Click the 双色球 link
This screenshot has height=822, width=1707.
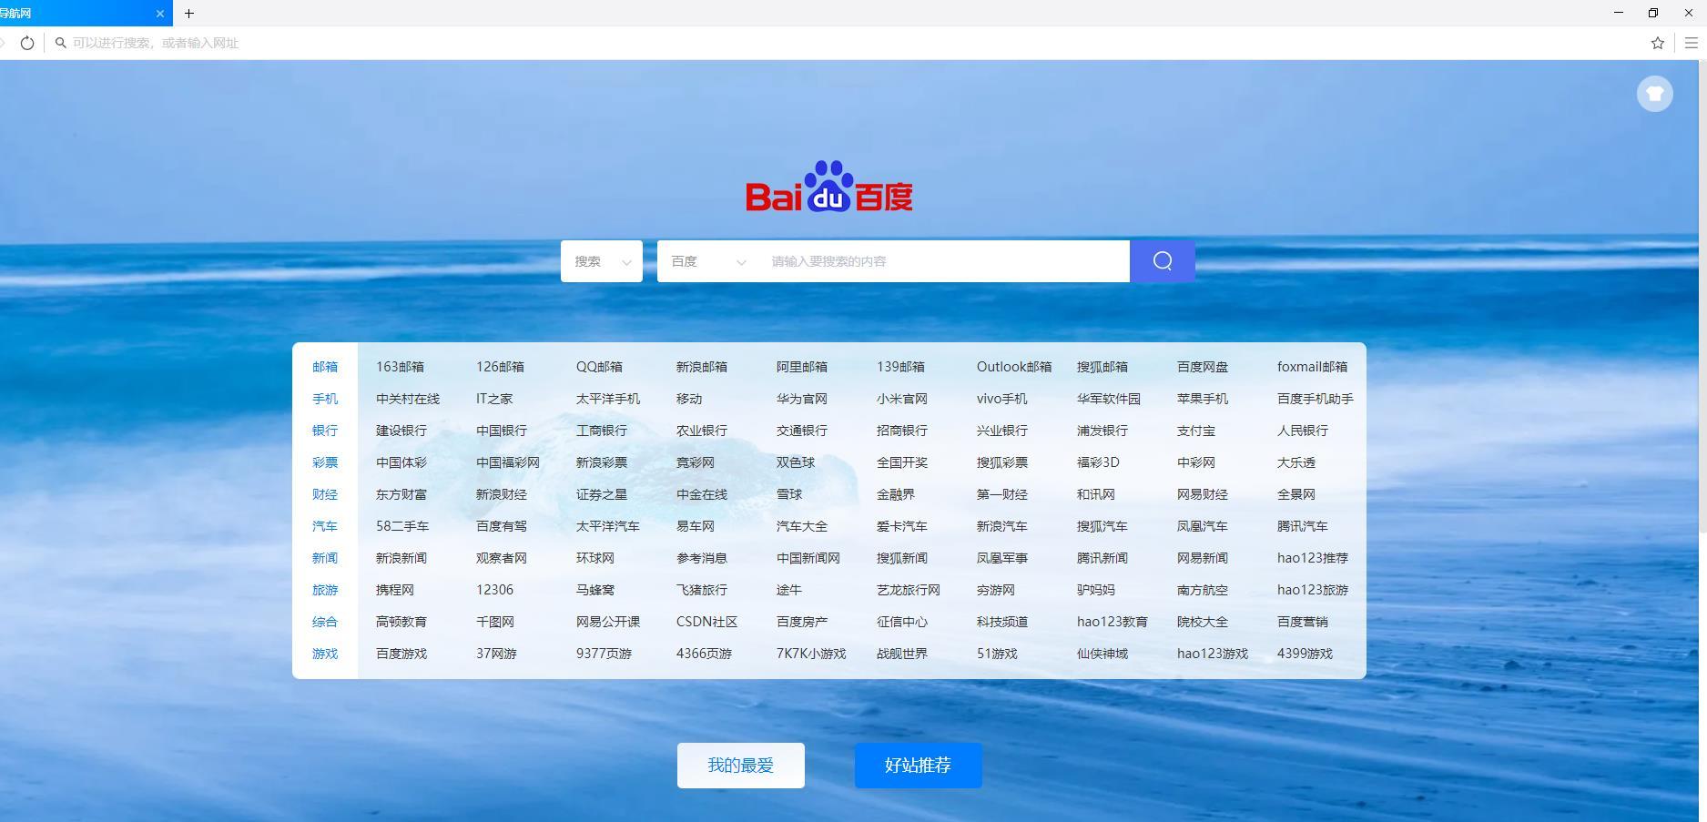point(796,462)
